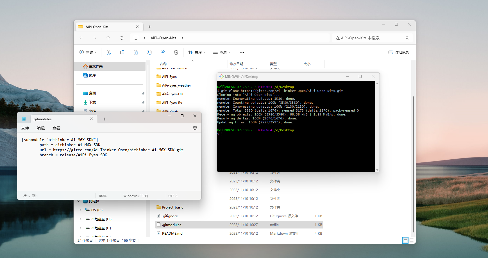Click the 100% zoom level in Notepad
Viewport: 488px width, 258px height.
point(103,196)
